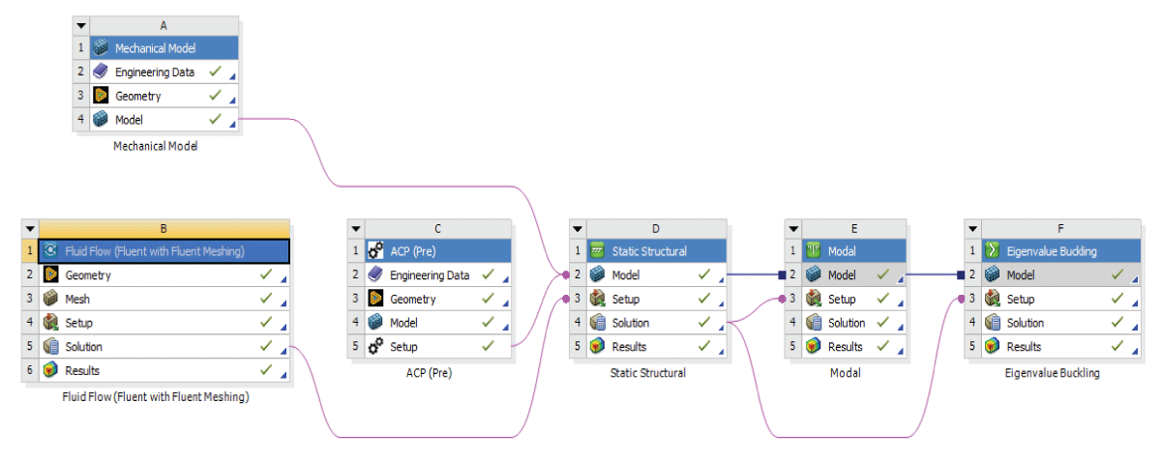Open system C dropdown arrow menu
The width and height of the screenshot is (1161, 461).
pos(356,229)
